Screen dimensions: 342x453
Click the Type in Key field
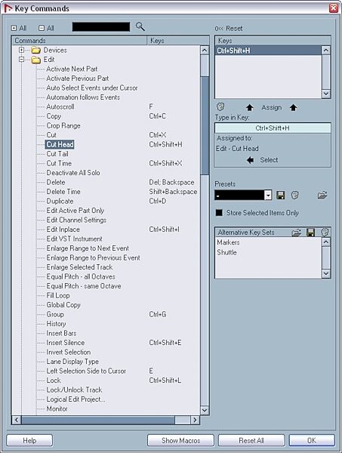[x=273, y=128]
